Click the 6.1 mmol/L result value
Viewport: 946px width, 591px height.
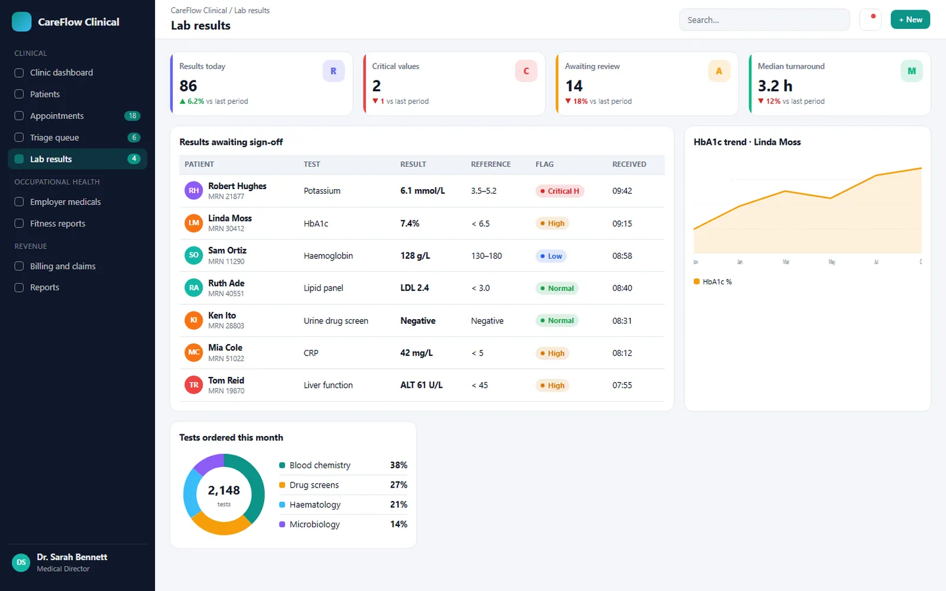point(422,191)
